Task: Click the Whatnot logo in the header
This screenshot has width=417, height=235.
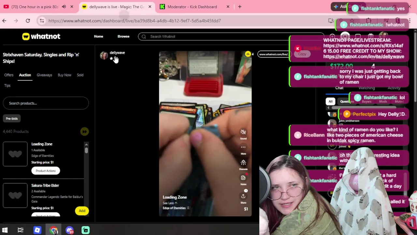Action: point(41,36)
